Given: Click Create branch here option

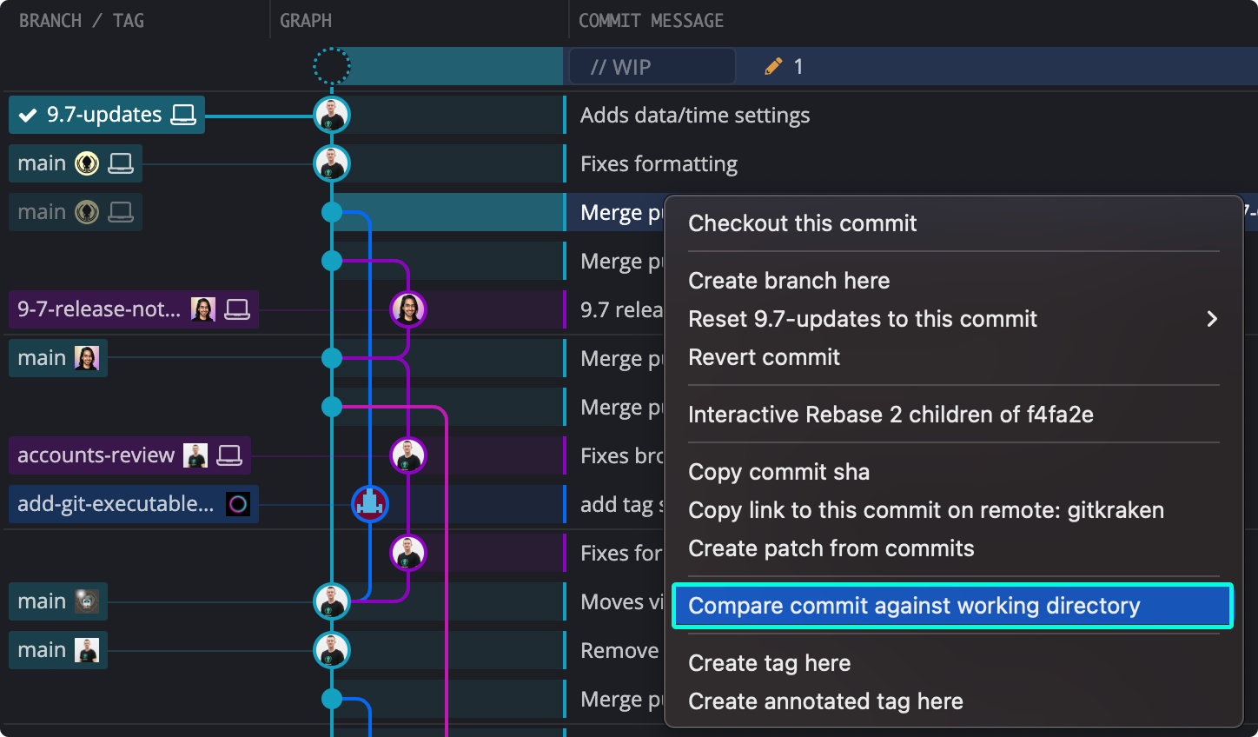Looking at the screenshot, I should pos(789,281).
